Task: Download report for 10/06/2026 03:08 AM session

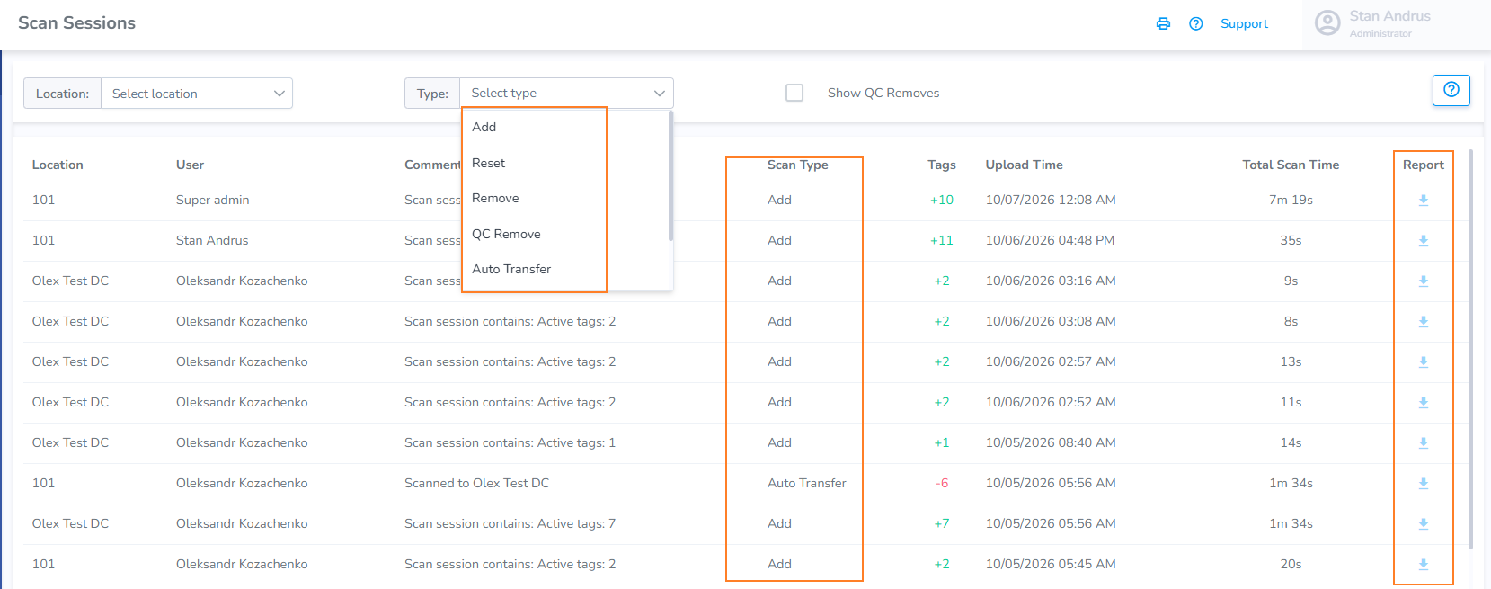Action: click(x=1424, y=322)
